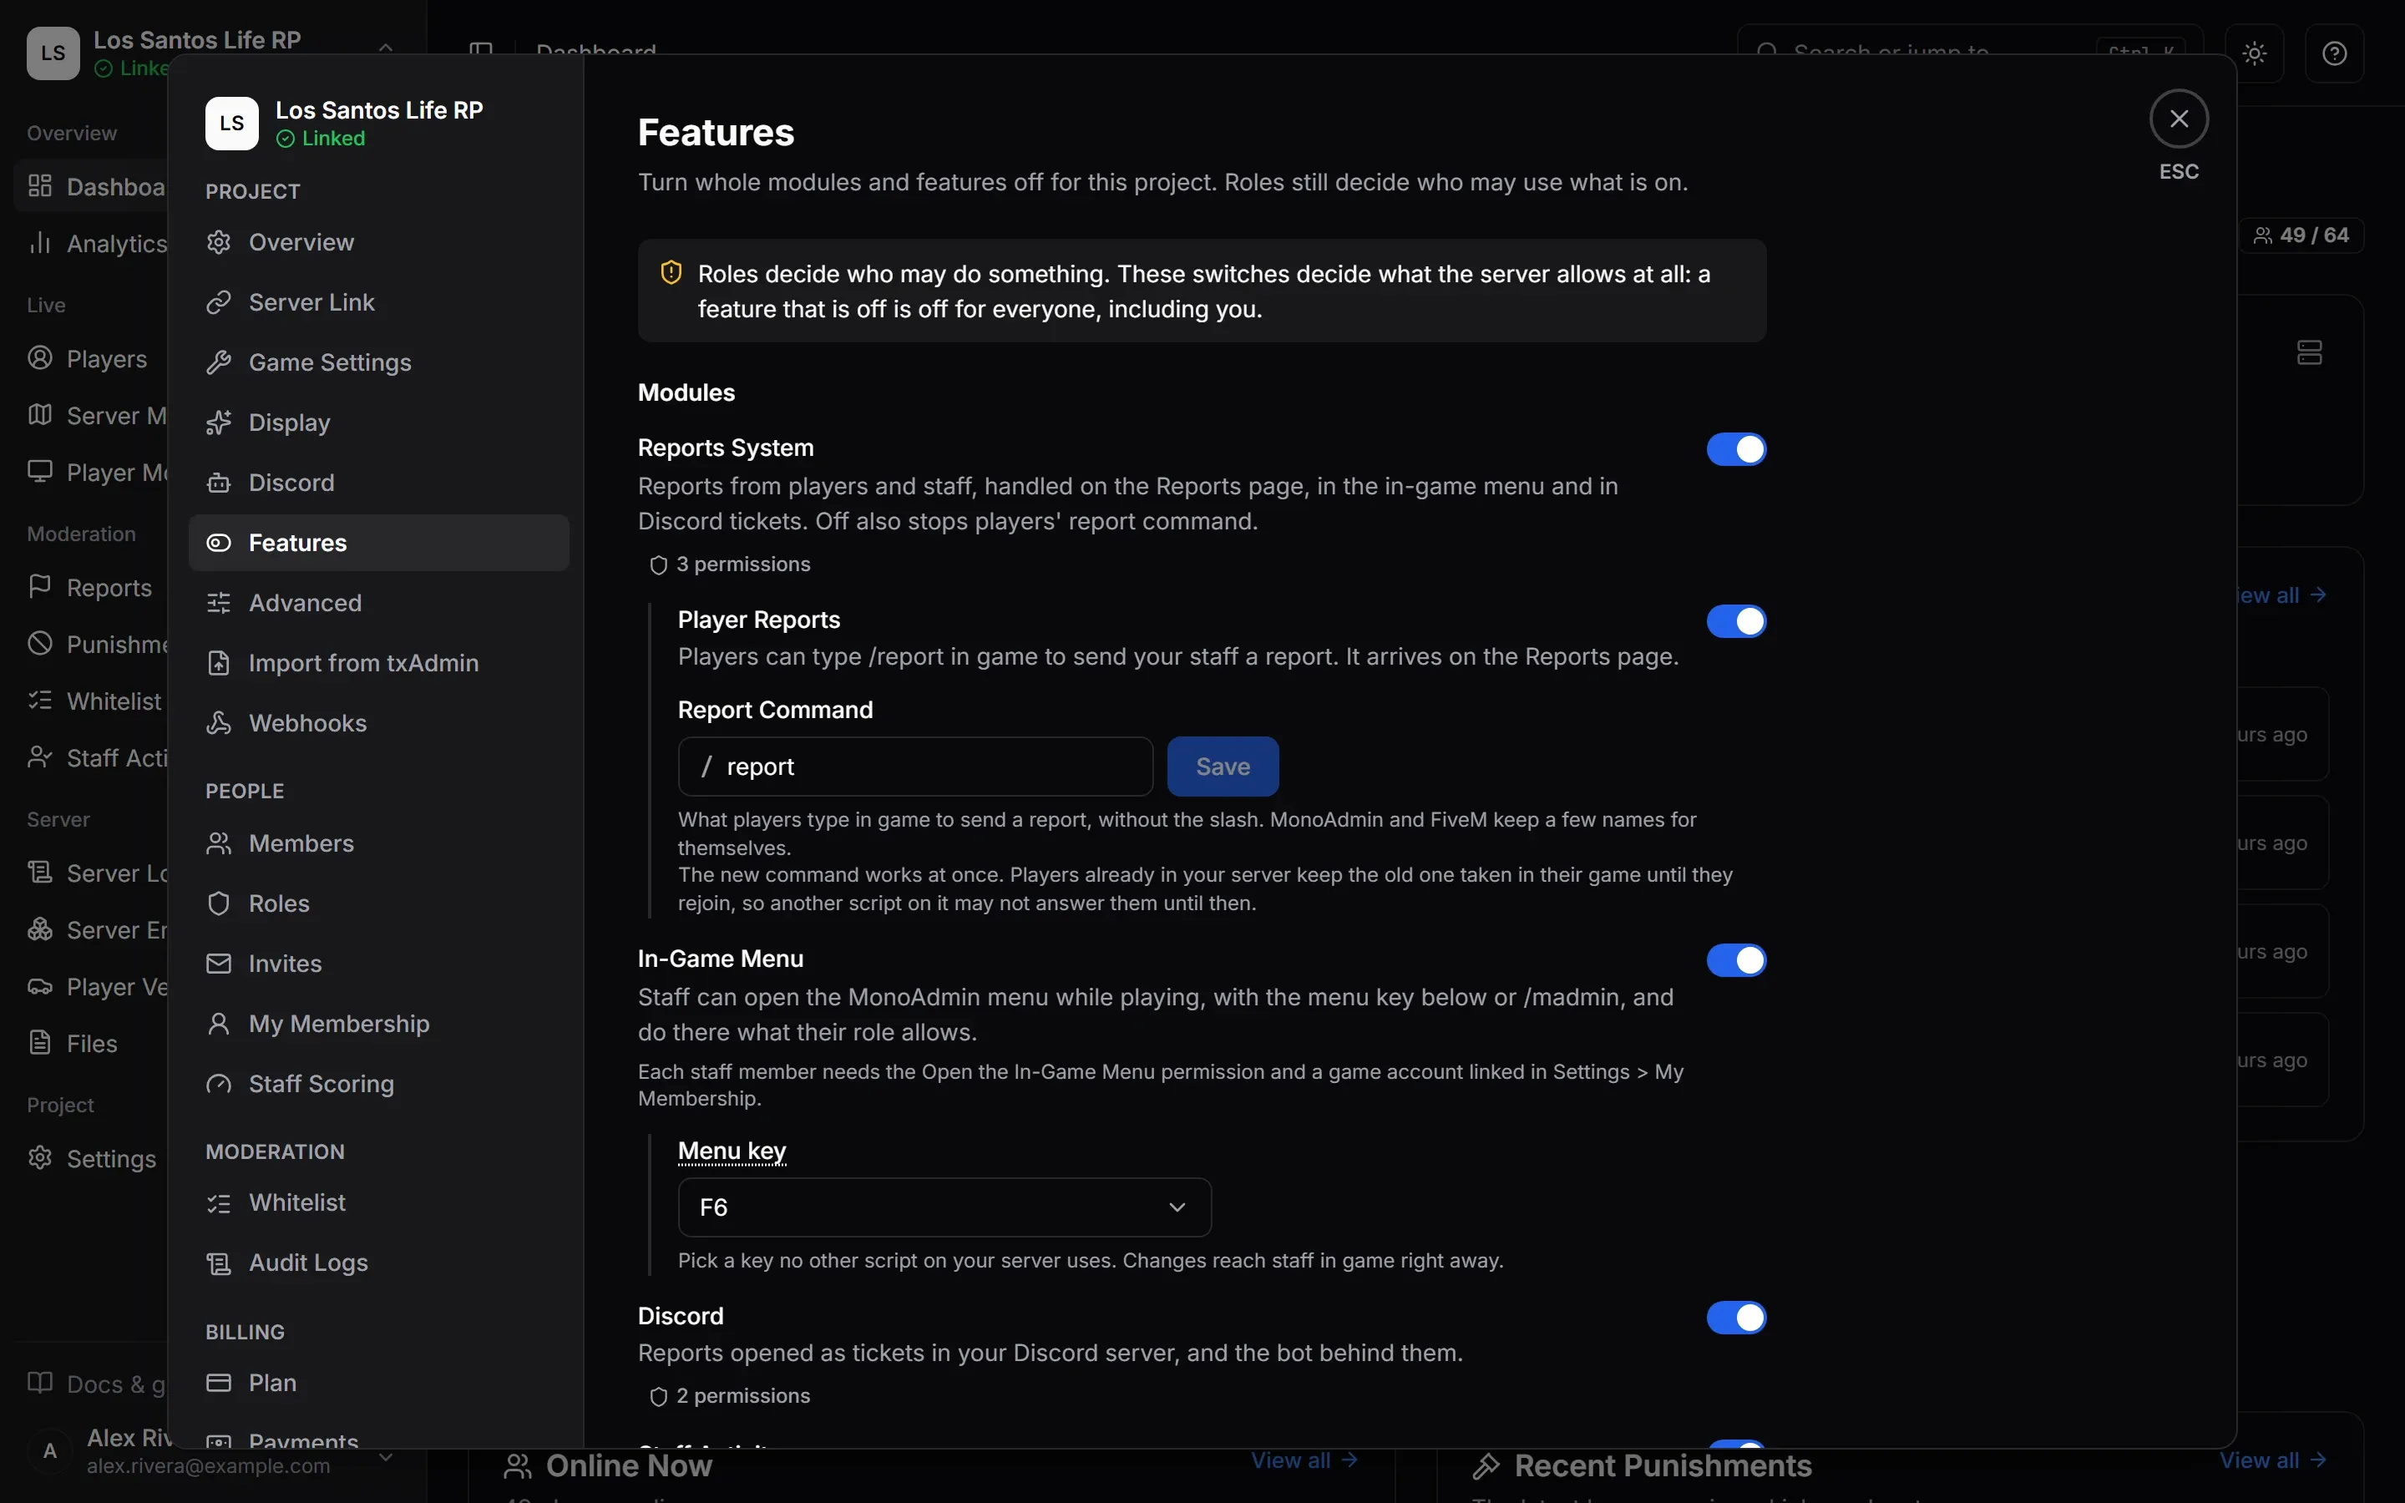Click the Import from txAdmin file icon
This screenshot has width=2405, height=1503.
point(219,663)
